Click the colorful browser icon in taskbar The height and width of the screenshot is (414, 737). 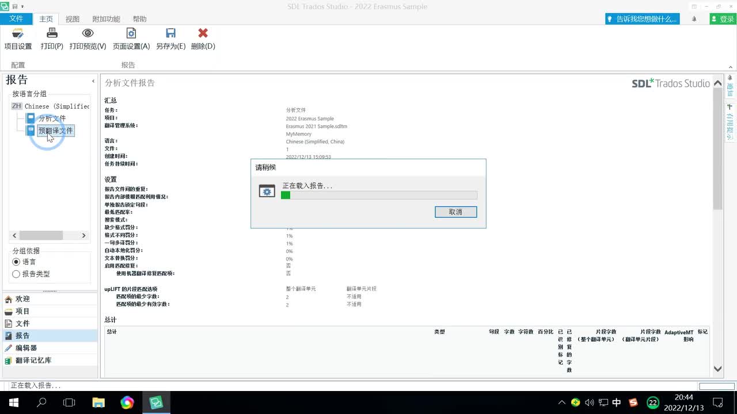coord(127,402)
